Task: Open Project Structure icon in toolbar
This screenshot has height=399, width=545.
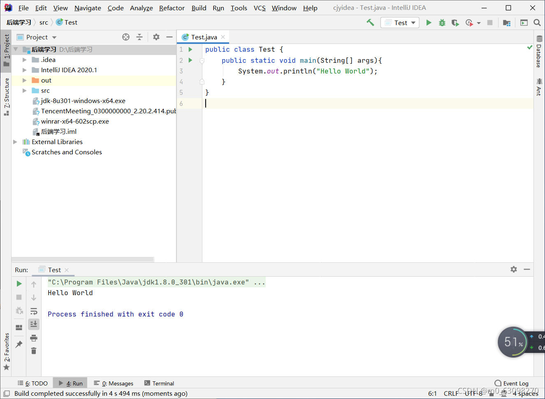Action: [507, 23]
